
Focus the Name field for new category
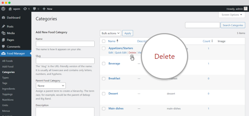[65, 44]
